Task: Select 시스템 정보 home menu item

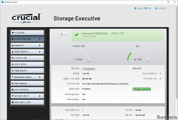Action: [27, 33]
